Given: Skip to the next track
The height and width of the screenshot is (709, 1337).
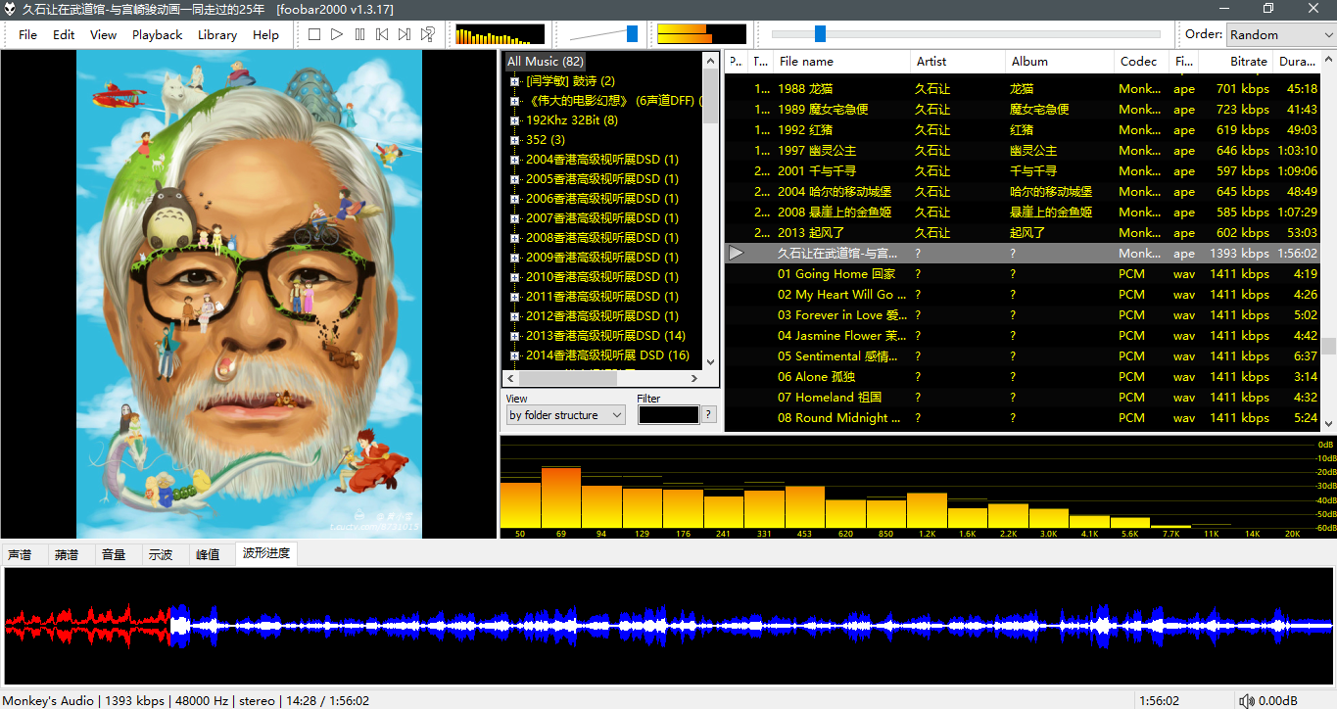Looking at the screenshot, I should click(405, 34).
